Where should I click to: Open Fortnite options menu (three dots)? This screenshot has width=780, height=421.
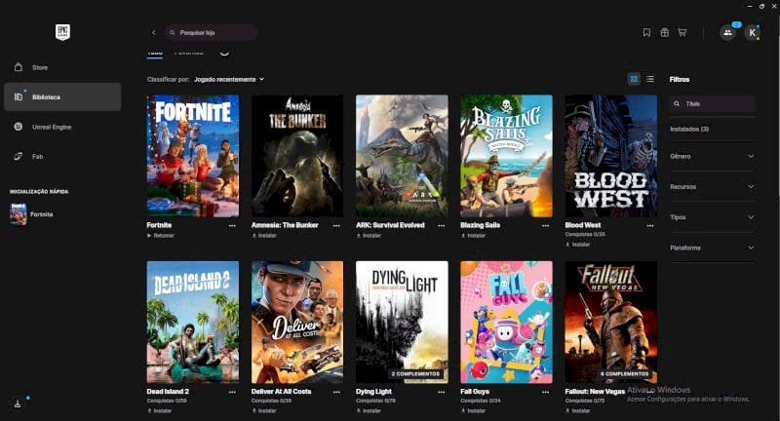(232, 226)
